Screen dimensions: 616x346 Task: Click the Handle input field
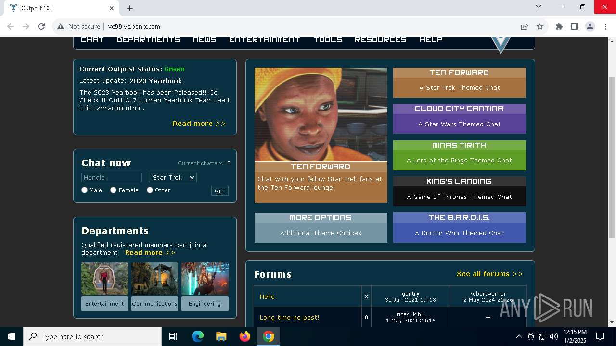(112, 177)
